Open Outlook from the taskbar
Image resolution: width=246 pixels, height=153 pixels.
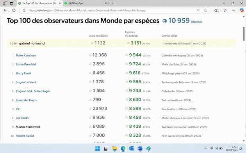(132, 148)
